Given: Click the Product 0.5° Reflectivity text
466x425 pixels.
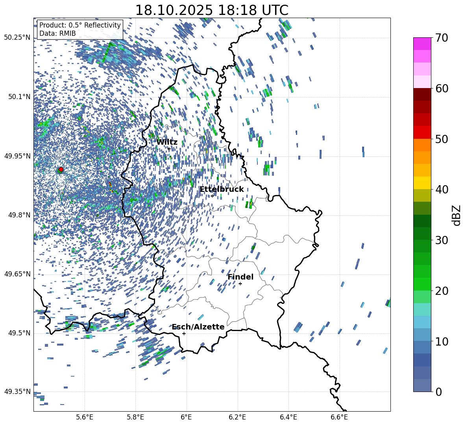Looking at the screenshot, I should pos(80,25).
